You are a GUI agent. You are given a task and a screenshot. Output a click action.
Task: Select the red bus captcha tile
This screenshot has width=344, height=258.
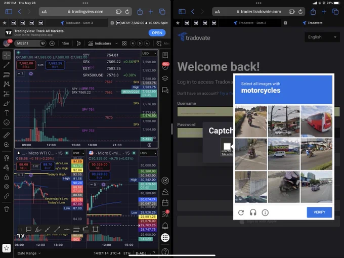tap(316, 121)
